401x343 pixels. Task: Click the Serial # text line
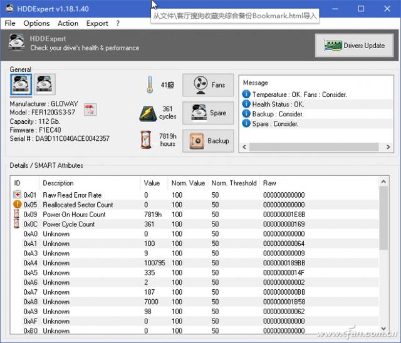60,139
